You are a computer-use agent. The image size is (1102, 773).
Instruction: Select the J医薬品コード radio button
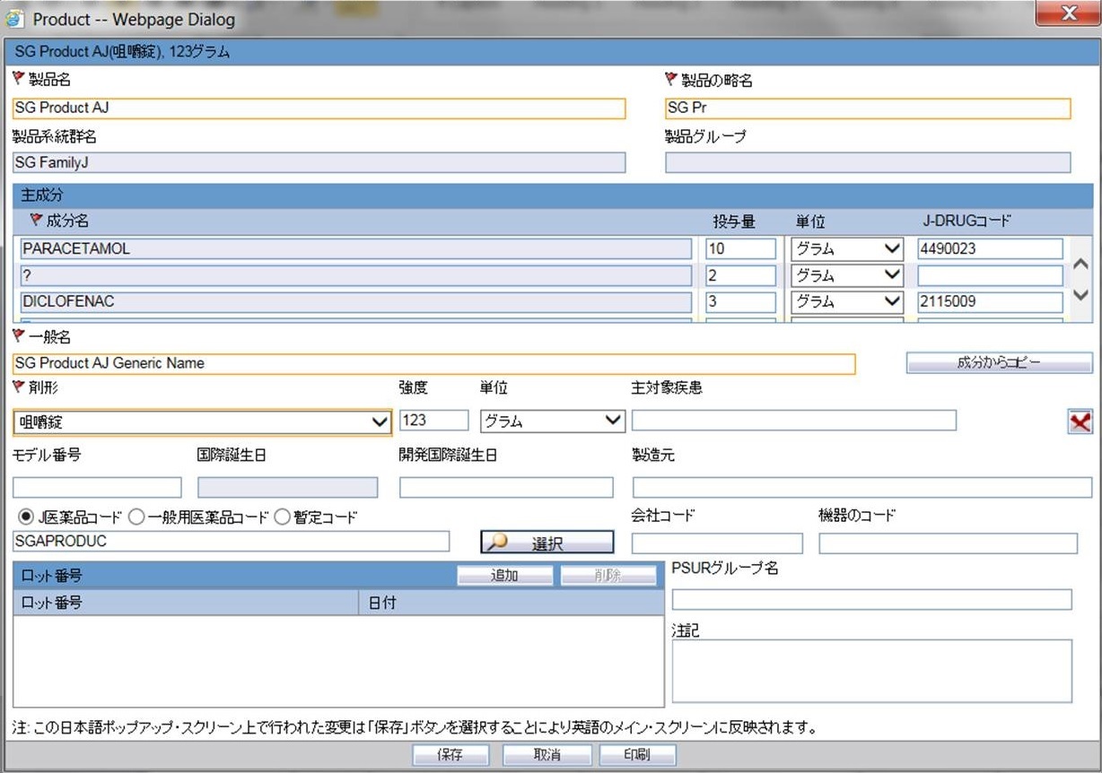coord(25,517)
